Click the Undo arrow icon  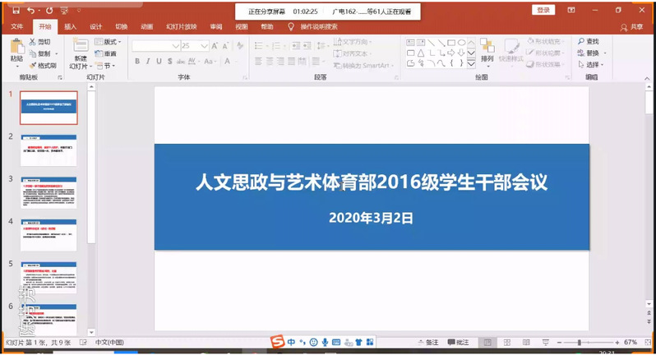(x=30, y=11)
